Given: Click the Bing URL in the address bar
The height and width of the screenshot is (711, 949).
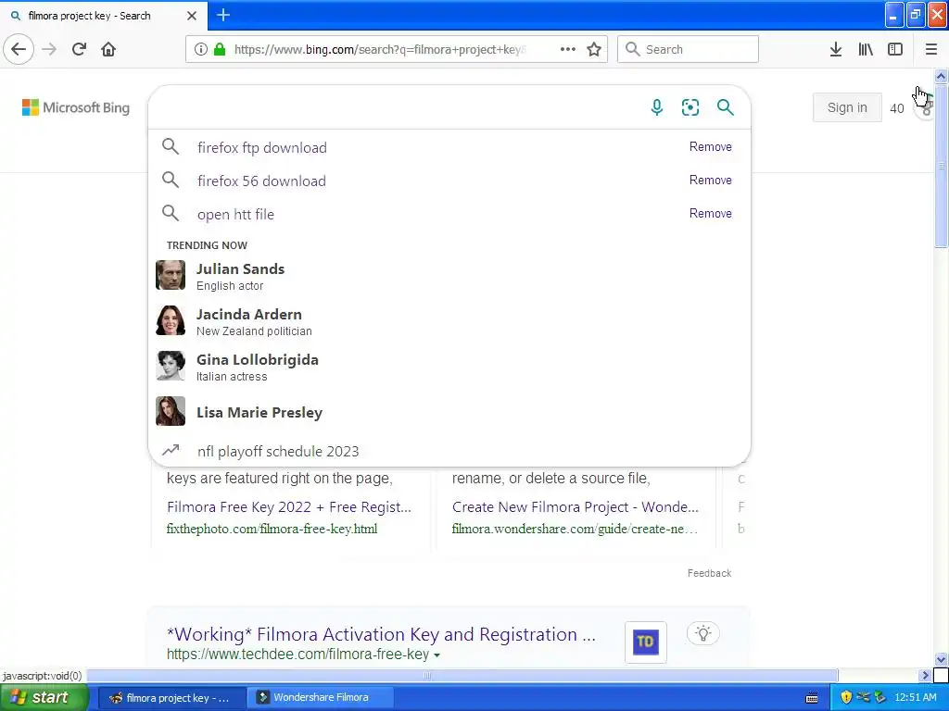Looking at the screenshot, I should pos(380,50).
